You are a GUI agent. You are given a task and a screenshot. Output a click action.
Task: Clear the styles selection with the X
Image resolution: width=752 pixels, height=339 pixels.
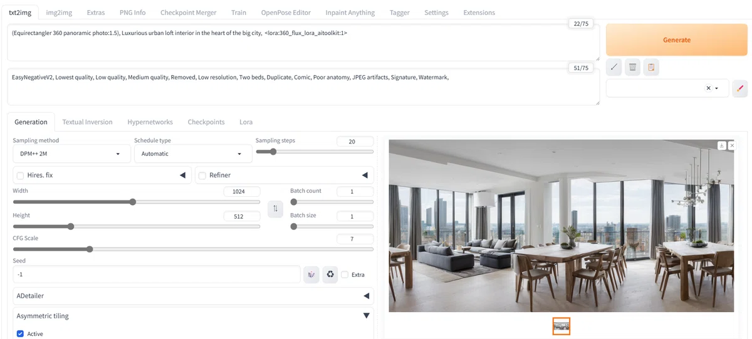click(x=709, y=88)
